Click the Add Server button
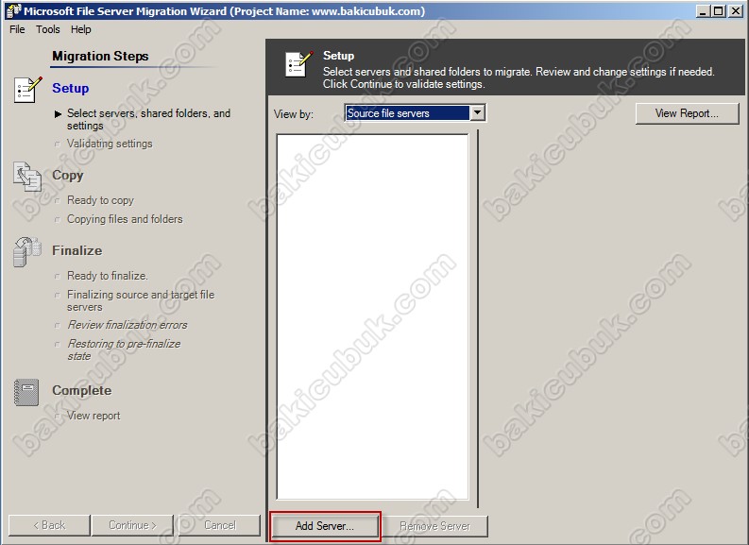Screen dimensions: 749x545 tap(325, 526)
